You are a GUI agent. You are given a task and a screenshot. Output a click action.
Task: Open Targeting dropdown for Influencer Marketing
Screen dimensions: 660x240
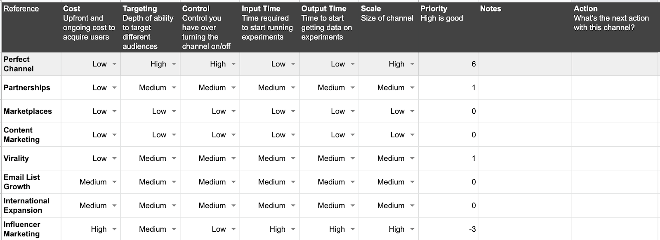174,229
